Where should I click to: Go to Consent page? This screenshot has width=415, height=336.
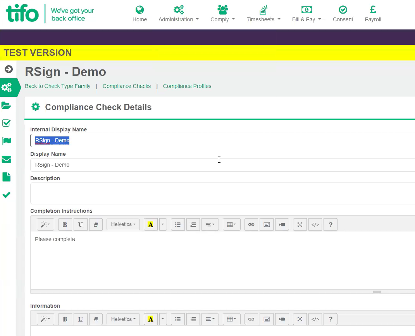tap(343, 14)
